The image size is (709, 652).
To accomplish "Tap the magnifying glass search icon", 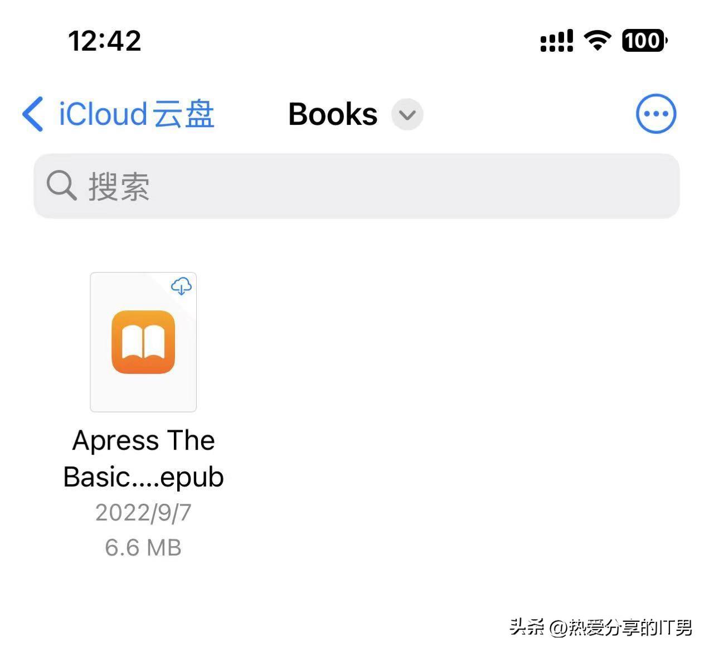I will (61, 185).
